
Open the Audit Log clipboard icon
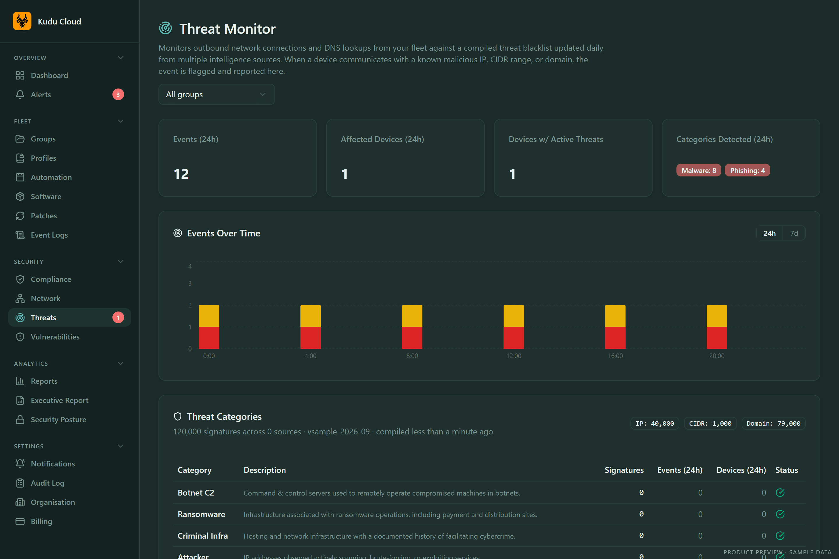coord(20,483)
